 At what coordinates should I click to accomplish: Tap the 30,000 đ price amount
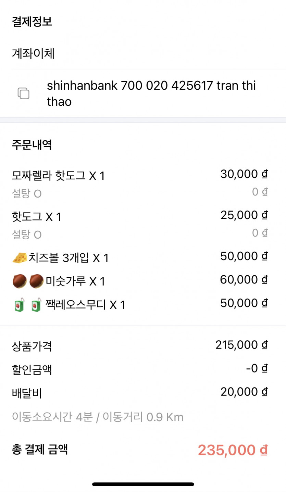point(244,174)
